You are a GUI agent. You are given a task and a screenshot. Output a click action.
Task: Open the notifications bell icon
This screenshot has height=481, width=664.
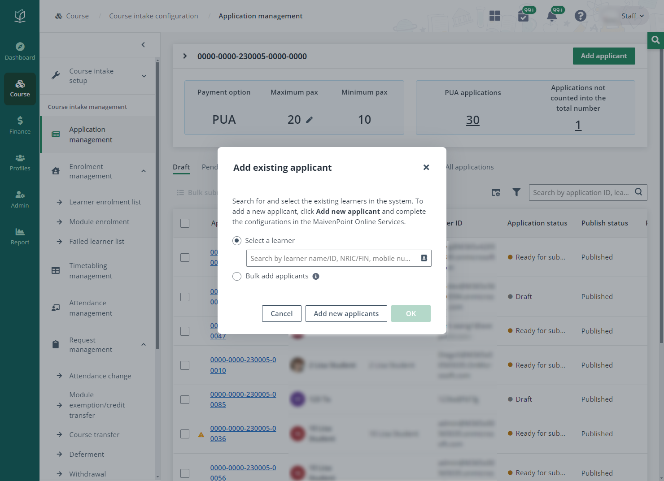pyautogui.click(x=552, y=16)
